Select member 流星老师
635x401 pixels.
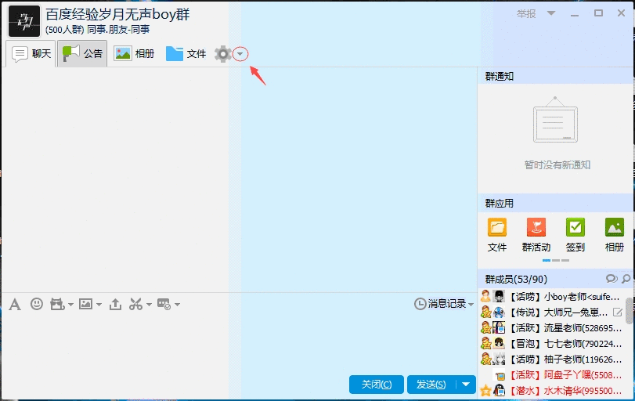click(551, 327)
